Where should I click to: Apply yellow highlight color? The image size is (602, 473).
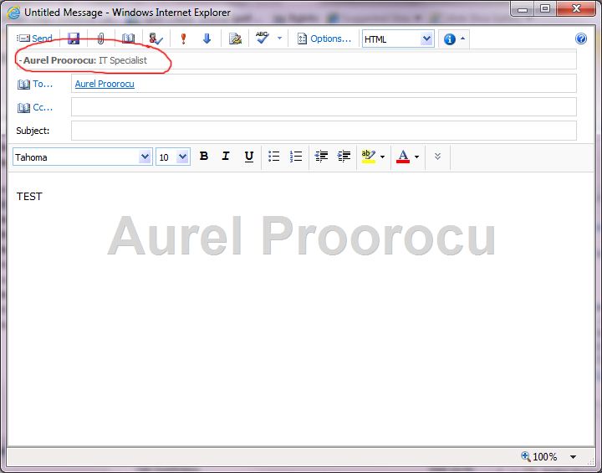368,156
